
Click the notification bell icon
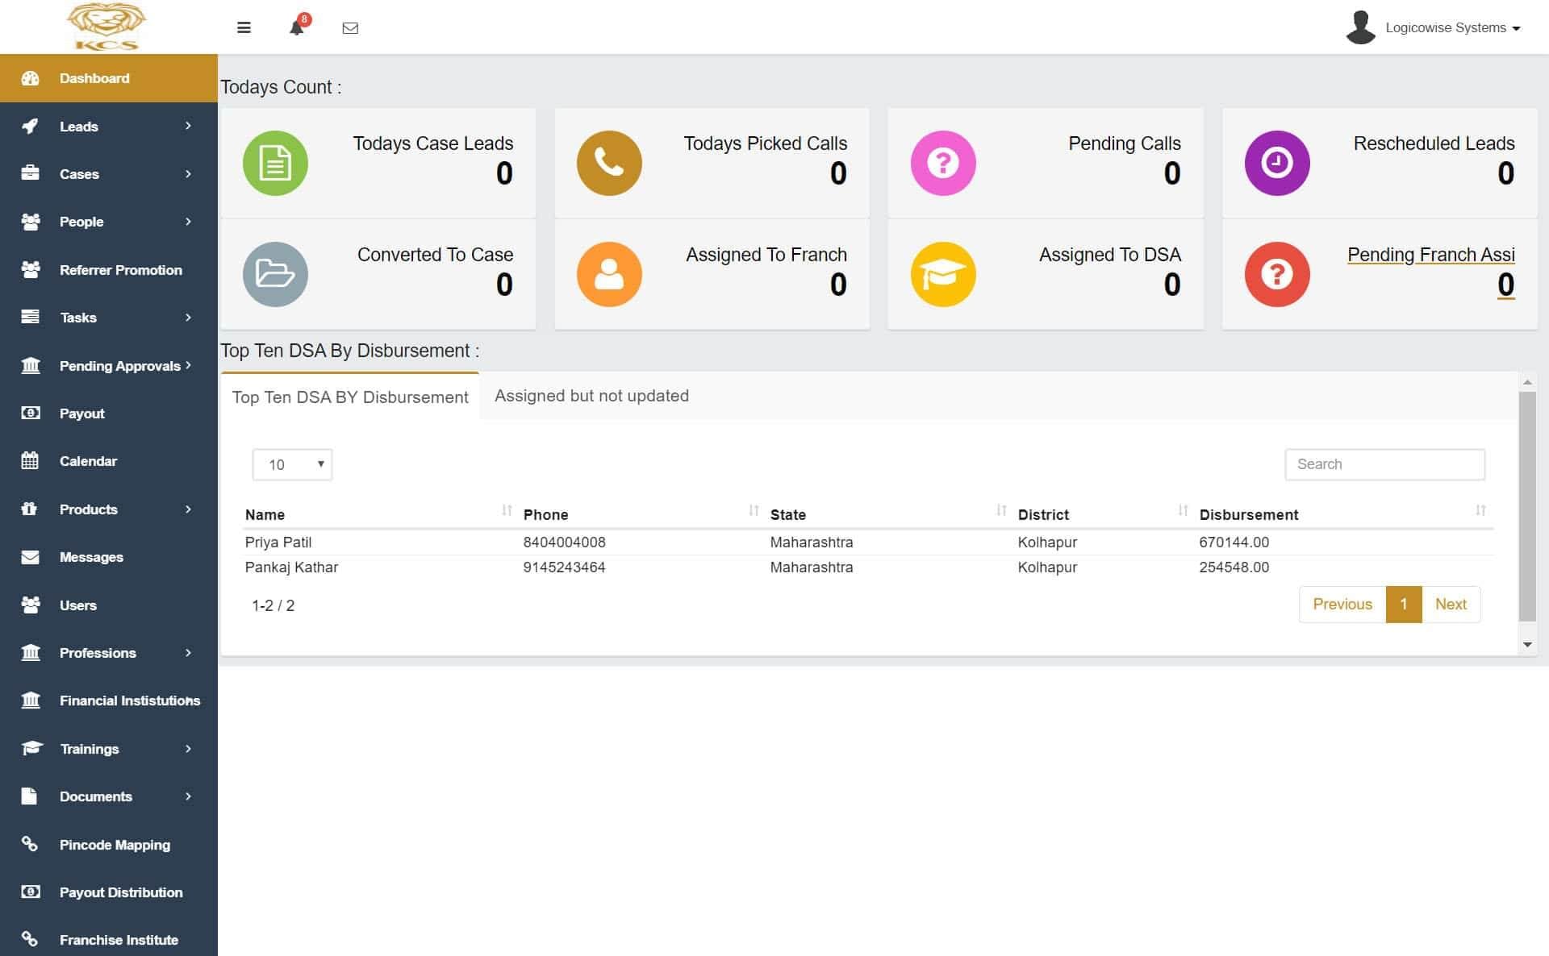pyautogui.click(x=296, y=28)
